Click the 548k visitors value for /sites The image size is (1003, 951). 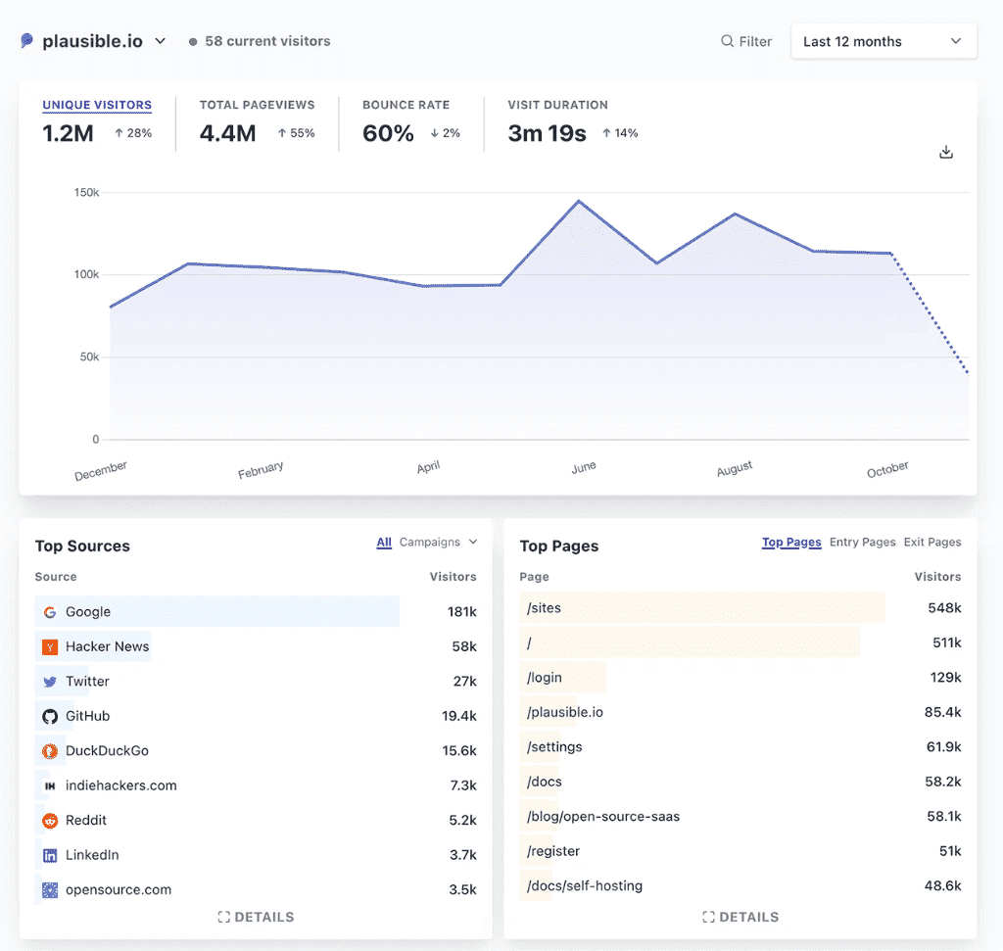click(x=945, y=608)
